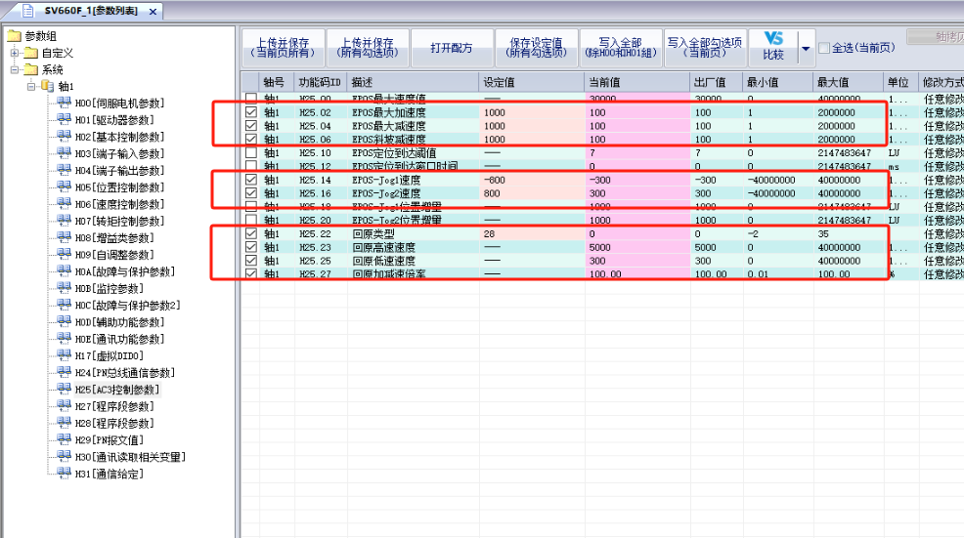The height and width of the screenshot is (538, 964).
Task: Click current value 5000 of 回原高速速度
Action: pyautogui.click(x=600, y=247)
